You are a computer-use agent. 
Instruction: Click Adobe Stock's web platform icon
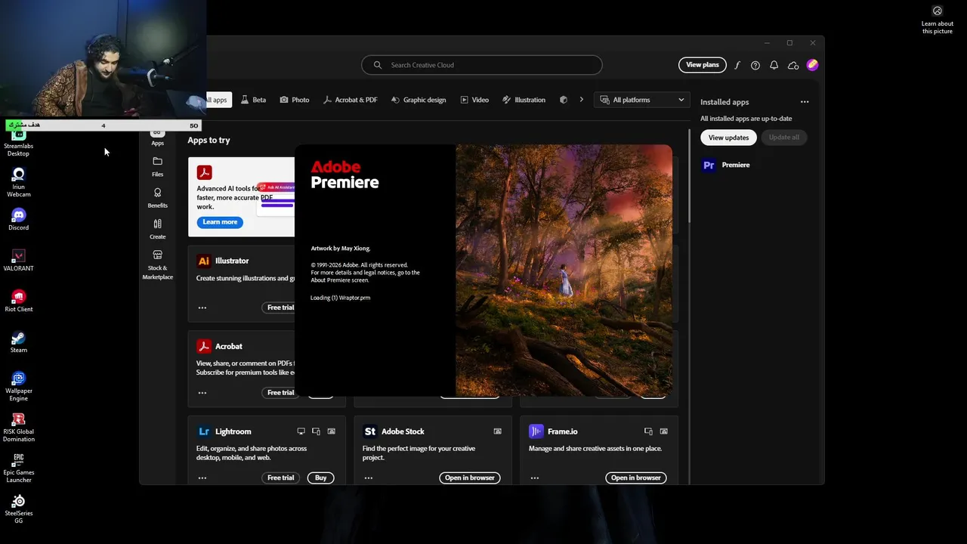pyautogui.click(x=497, y=431)
